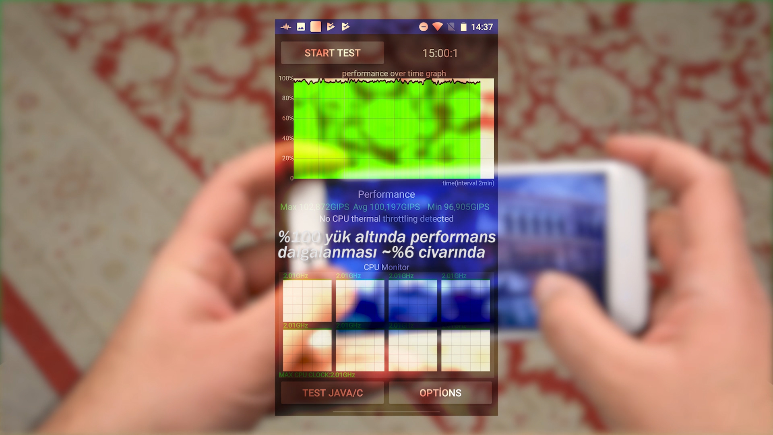The image size is (773, 435).
Task: Select TEST JAVA/C benchmark
Action: point(331,393)
